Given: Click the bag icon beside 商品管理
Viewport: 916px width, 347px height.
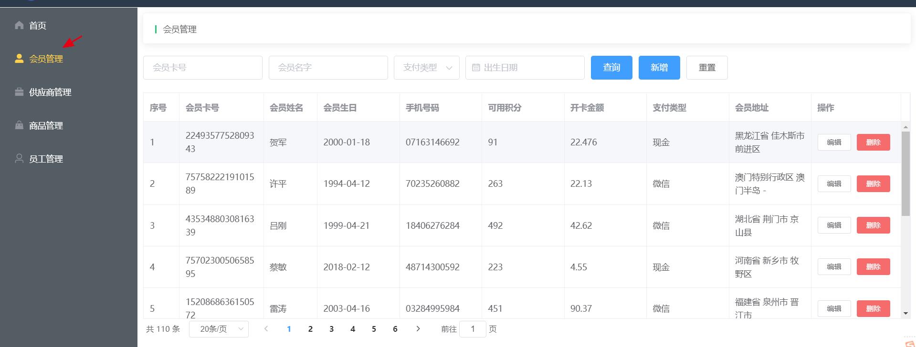Looking at the screenshot, I should tap(19, 125).
